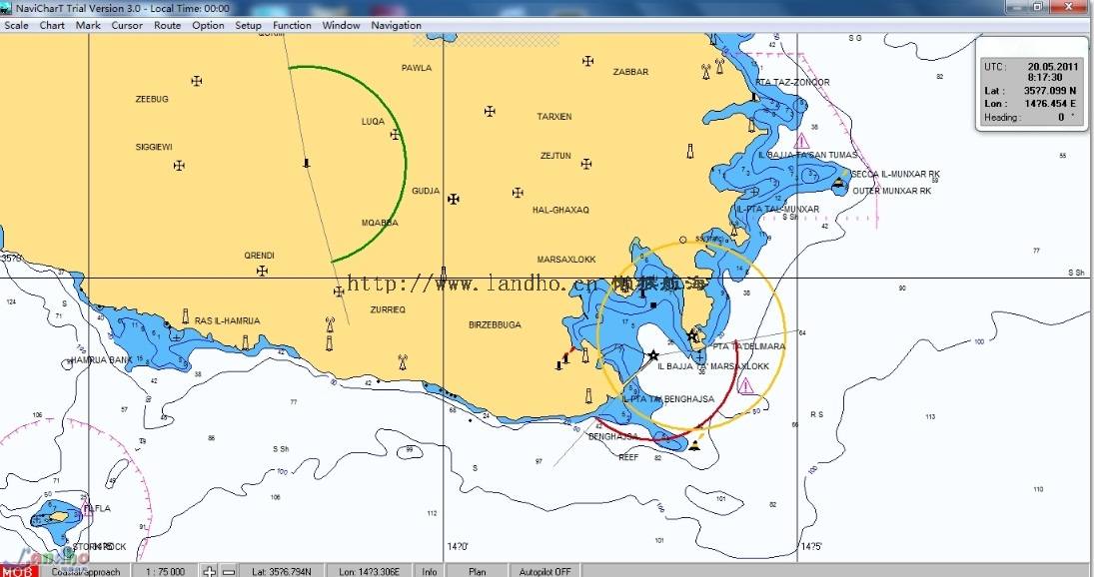
Task: Click the tower symbol near Ras Il-Hamrija
Action: point(185,316)
